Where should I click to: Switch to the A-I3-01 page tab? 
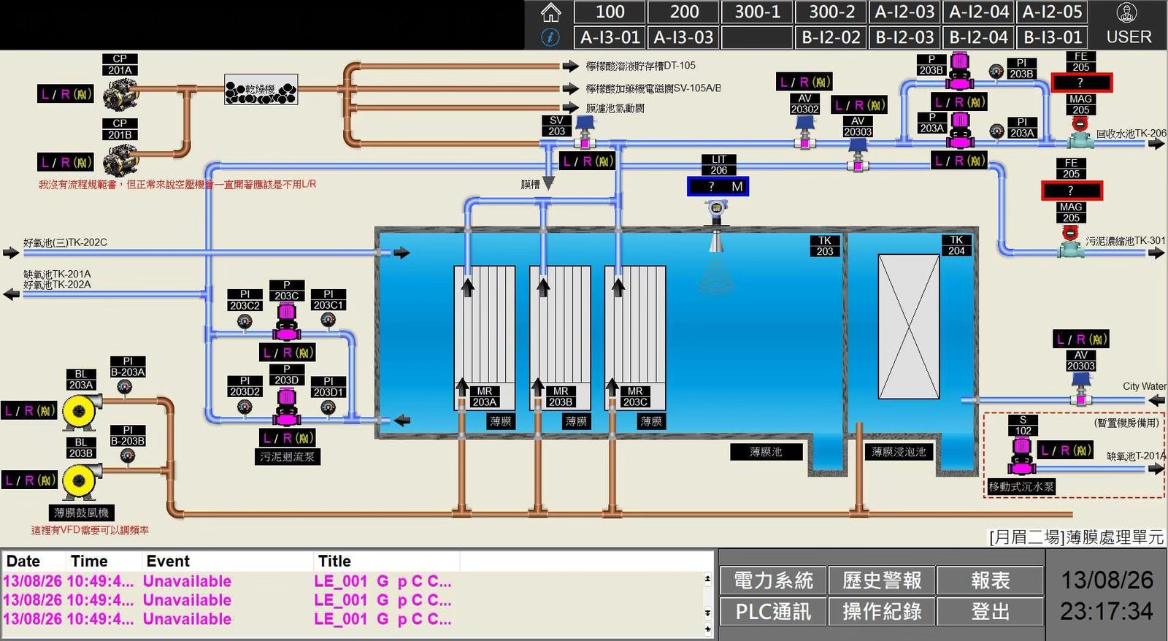610,37
